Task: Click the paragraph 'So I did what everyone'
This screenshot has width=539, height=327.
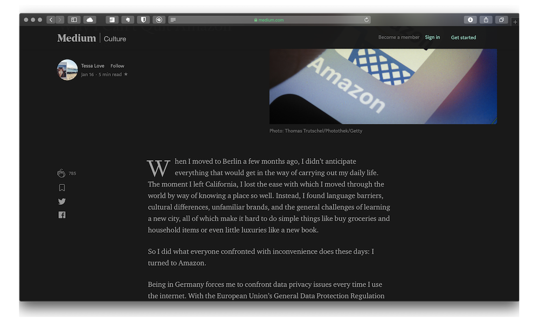Action: pos(261,257)
